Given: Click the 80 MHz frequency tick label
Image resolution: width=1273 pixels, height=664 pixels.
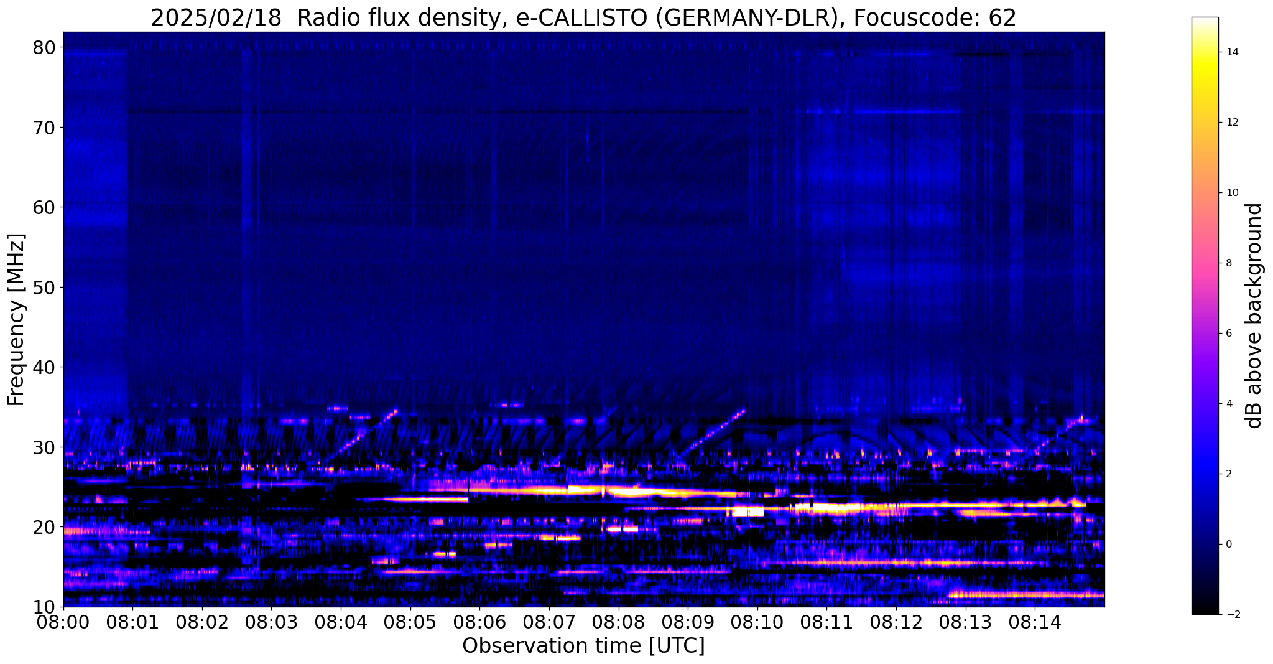Looking at the screenshot, I should [45, 47].
